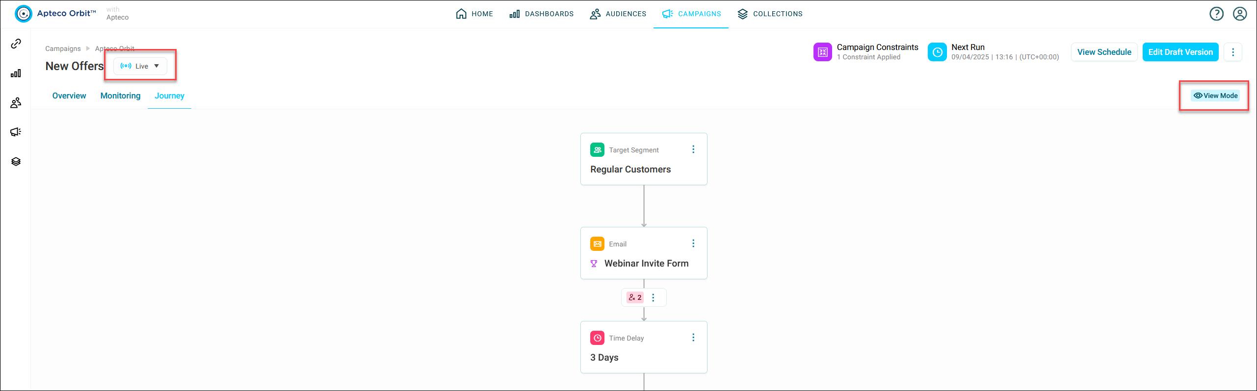Click the Campaign Constraints label
Viewport: 1257px width, 391px height.
(x=877, y=47)
